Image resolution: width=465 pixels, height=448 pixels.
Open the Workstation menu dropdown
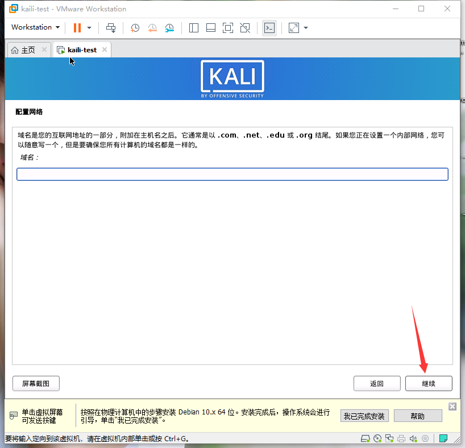tap(35, 27)
